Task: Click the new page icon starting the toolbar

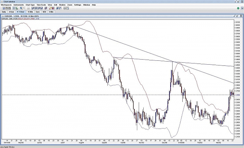Action: tap(4, 8)
